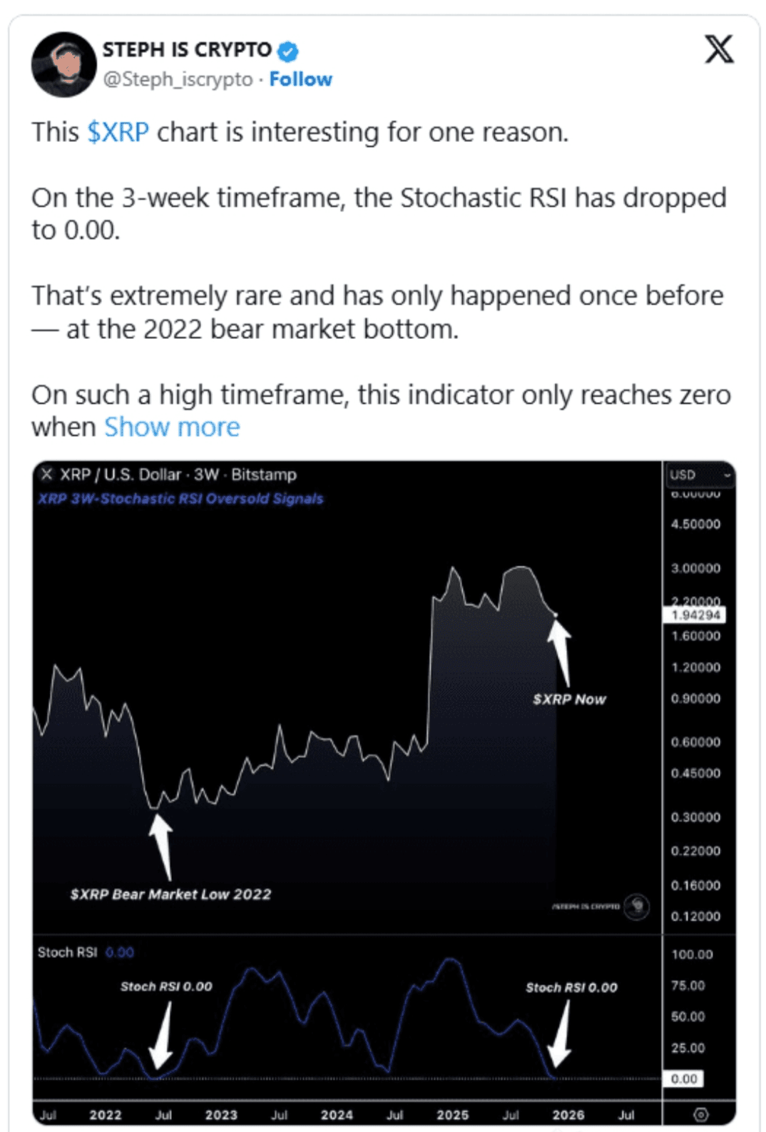766x1132 pixels.
Task: Open the @Steph_iscrypto handle link
Action: tap(178, 79)
